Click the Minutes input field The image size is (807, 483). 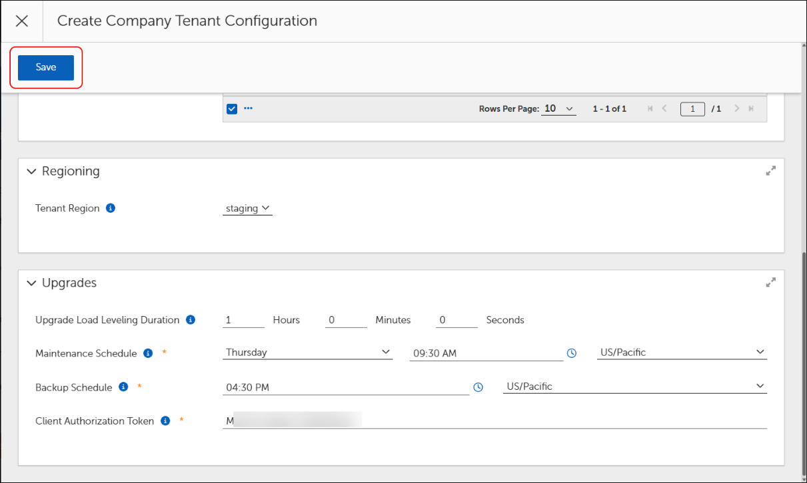pyautogui.click(x=346, y=320)
